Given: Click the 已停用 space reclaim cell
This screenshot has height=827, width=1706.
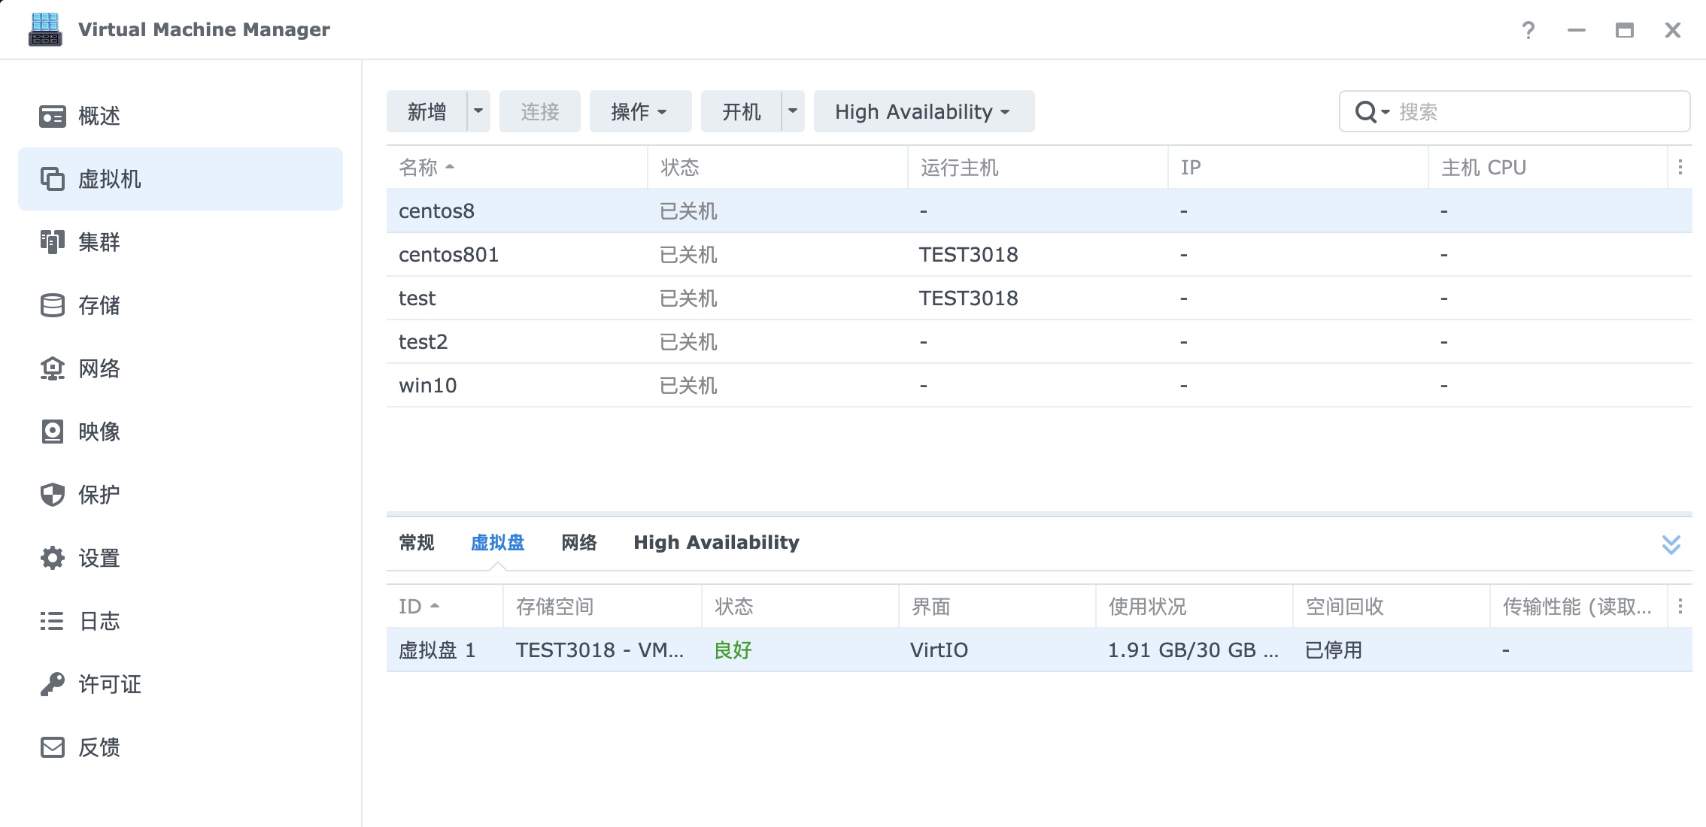Looking at the screenshot, I should (1334, 650).
